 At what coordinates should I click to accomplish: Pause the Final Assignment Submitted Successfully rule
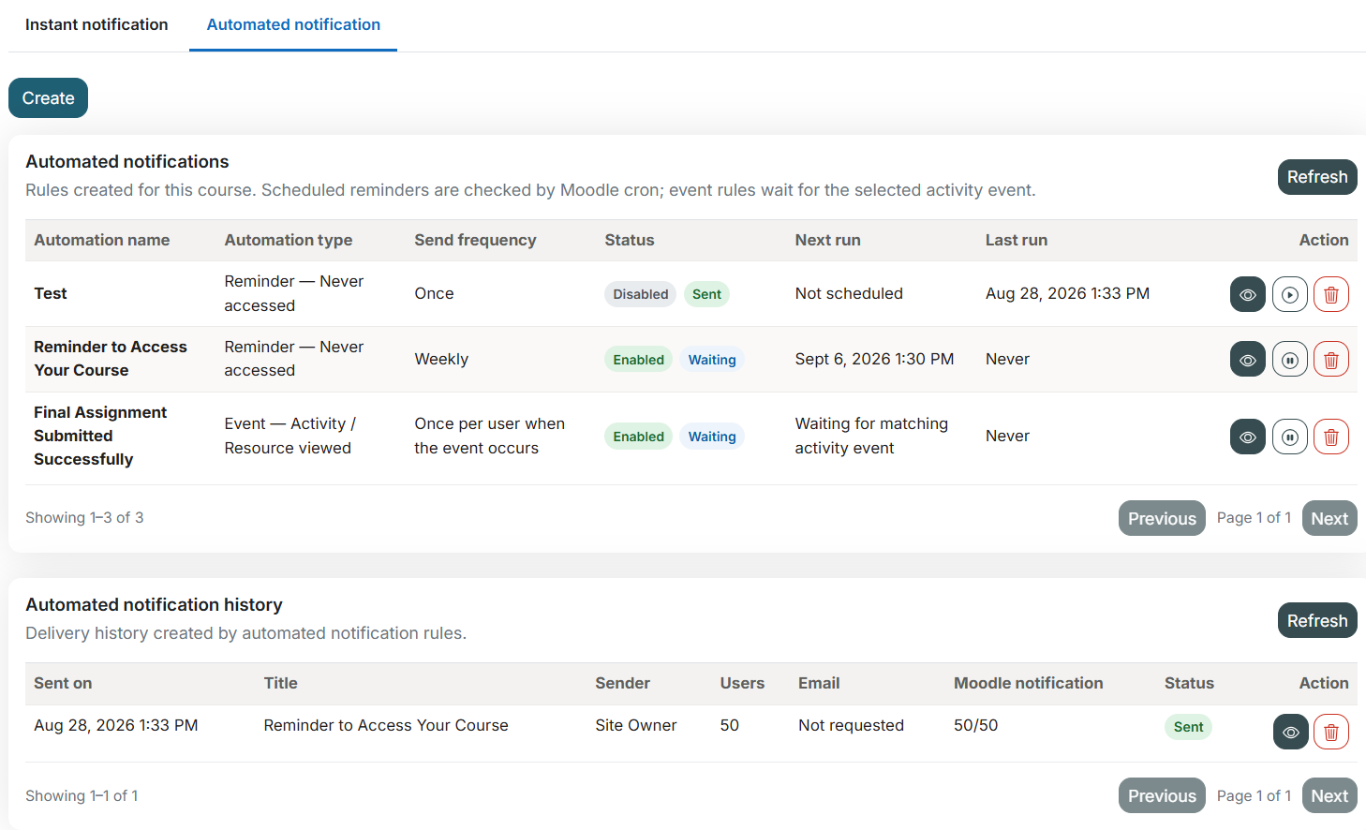tap(1289, 437)
